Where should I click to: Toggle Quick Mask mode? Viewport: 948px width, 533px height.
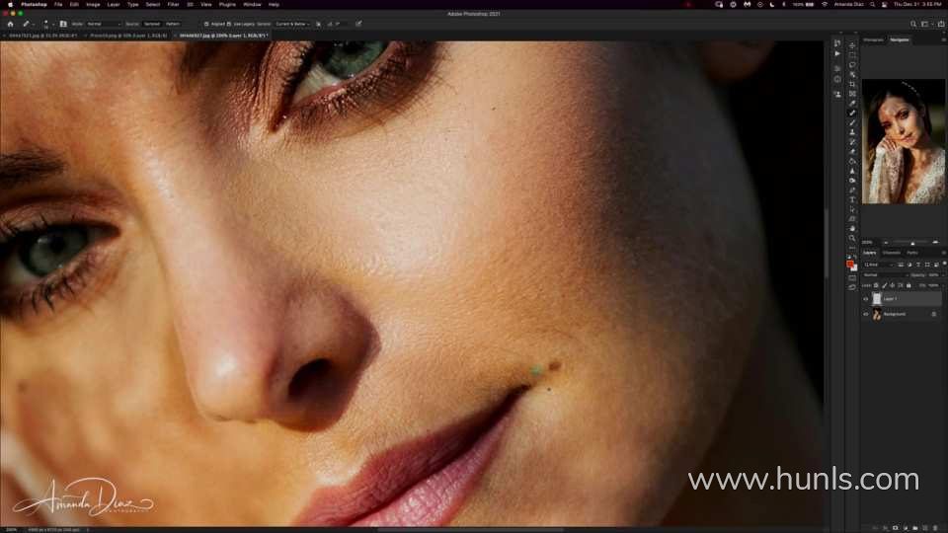[x=852, y=278]
